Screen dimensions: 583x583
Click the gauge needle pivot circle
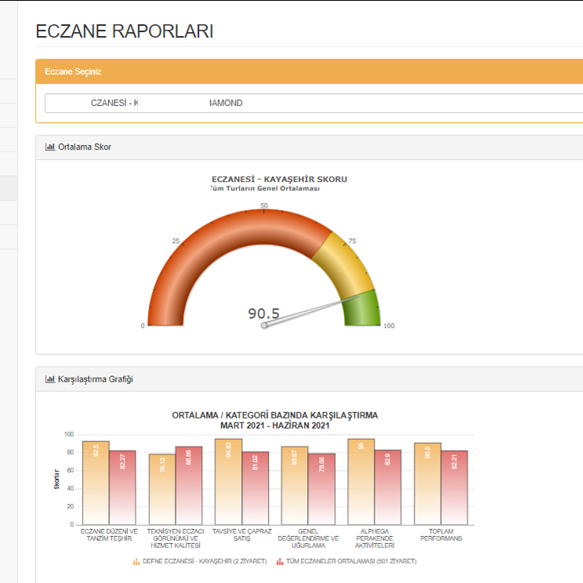coord(264,325)
